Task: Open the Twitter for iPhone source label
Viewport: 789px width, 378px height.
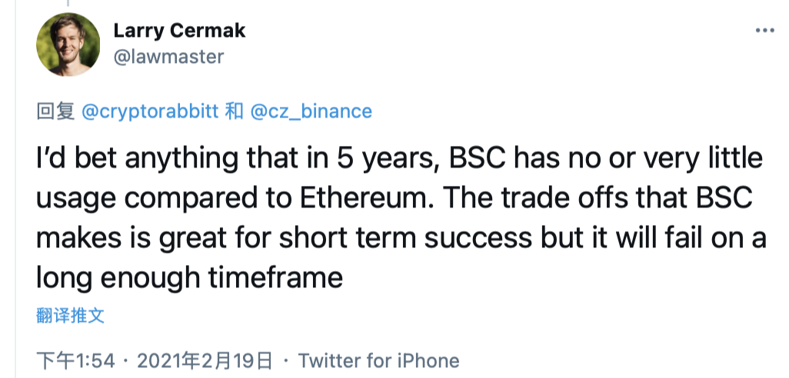Action: [x=378, y=360]
